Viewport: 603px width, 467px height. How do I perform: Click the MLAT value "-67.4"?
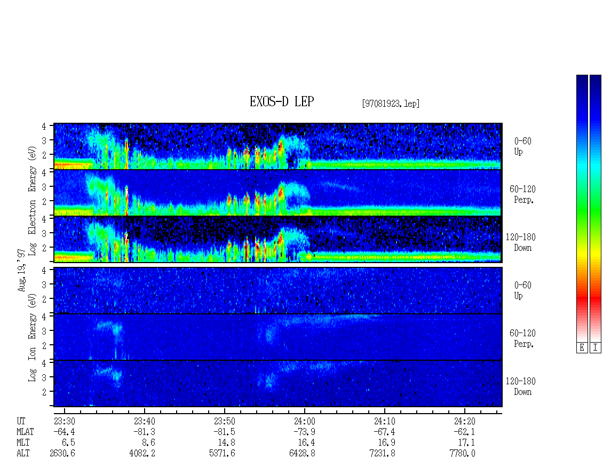point(384,432)
